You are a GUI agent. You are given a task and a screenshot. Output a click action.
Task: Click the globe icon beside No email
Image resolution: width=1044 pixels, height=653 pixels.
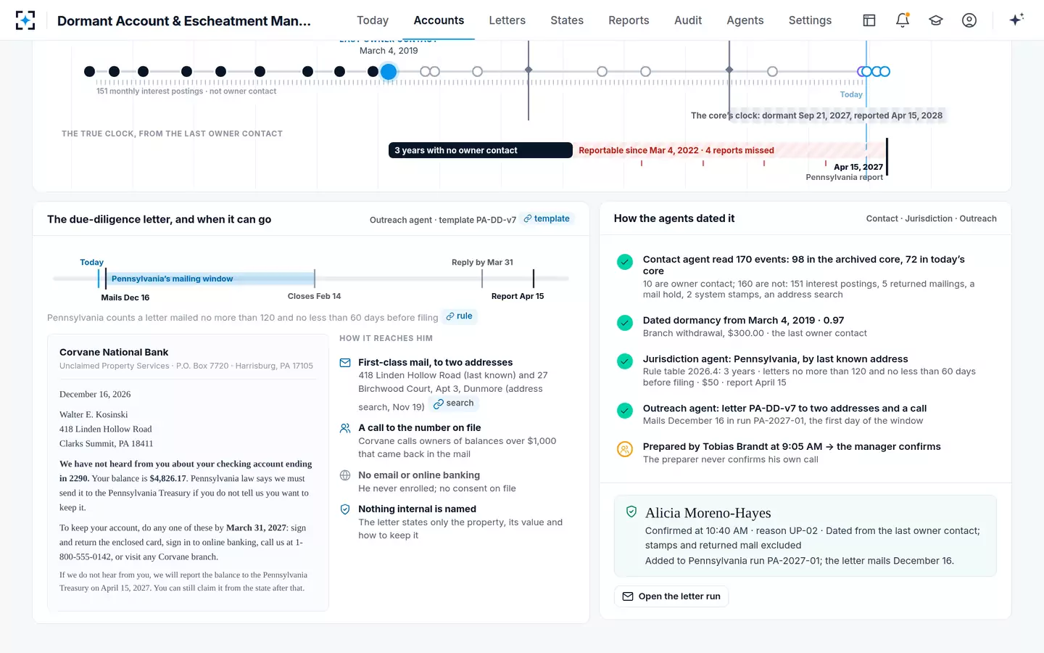point(345,475)
